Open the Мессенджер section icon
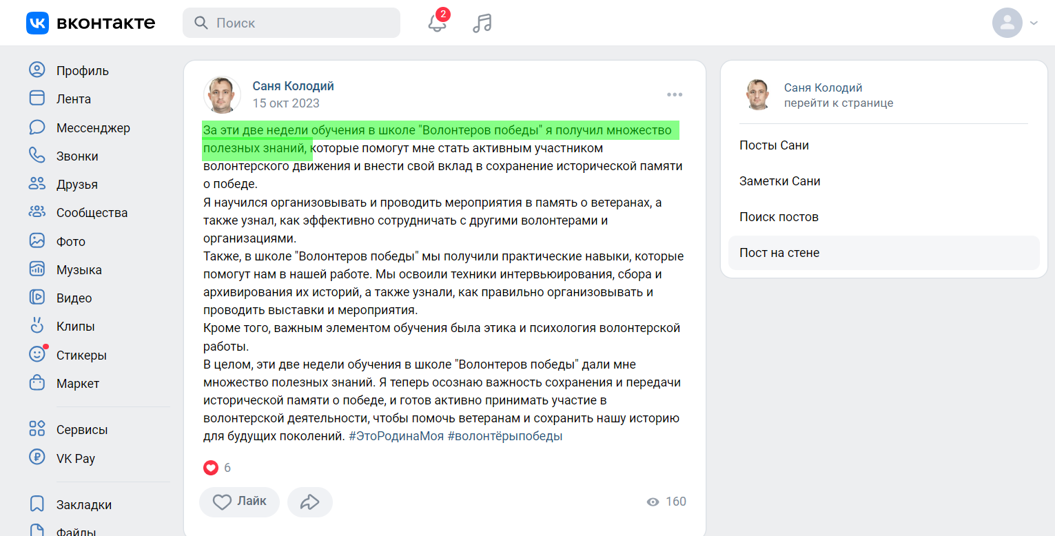 coord(37,127)
